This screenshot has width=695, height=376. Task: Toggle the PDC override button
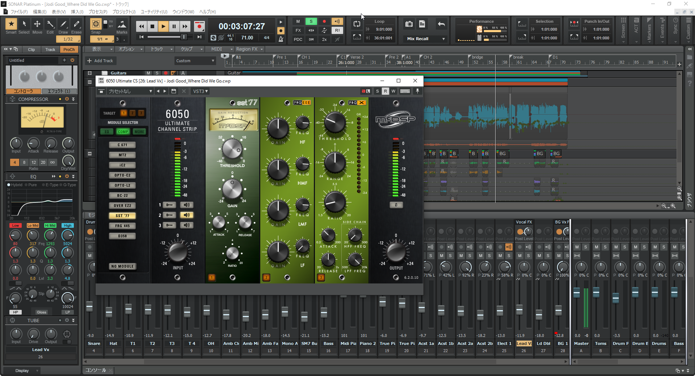pos(298,39)
